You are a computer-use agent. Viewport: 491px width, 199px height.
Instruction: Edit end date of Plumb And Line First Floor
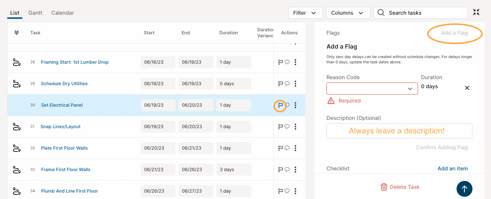[x=196, y=191]
